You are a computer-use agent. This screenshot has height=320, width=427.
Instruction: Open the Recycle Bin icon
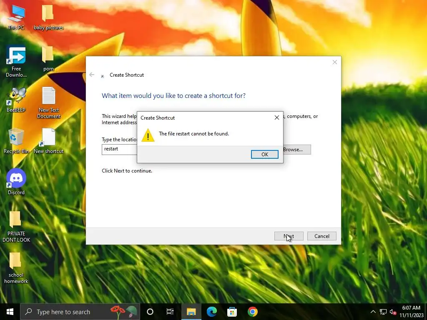tap(16, 141)
